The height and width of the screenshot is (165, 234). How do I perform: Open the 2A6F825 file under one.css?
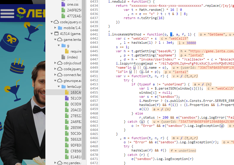click(74, 10)
